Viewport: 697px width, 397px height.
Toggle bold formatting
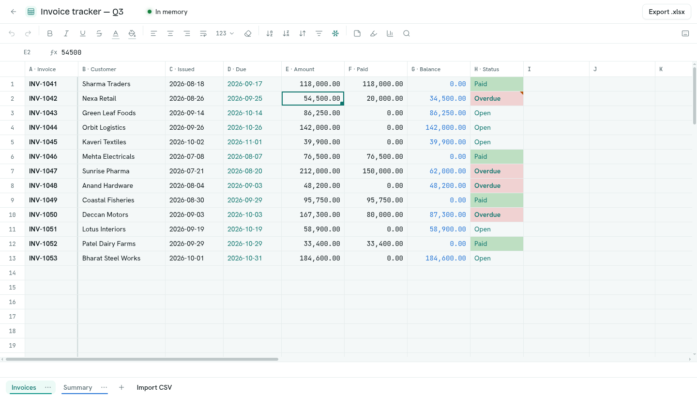(50, 33)
